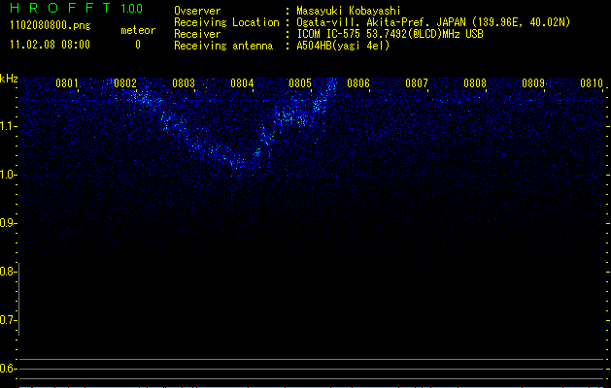The image size is (611, 388).
Task: Click the date stamp 11.02.08 08:00
Action: tap(50, 45)
